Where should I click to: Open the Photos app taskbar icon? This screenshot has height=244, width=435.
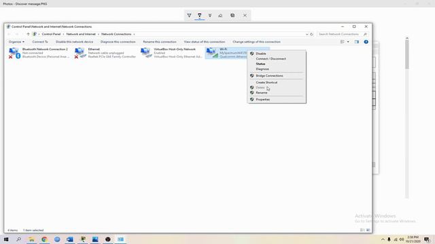95,239
